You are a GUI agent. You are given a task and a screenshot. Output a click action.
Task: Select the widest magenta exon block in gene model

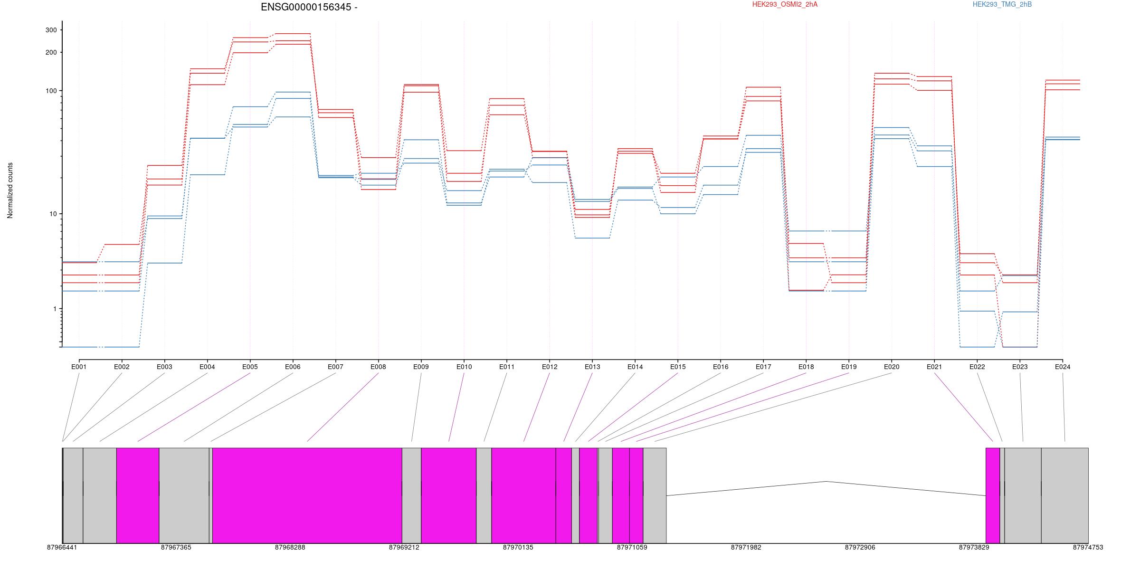pos(307,495)
